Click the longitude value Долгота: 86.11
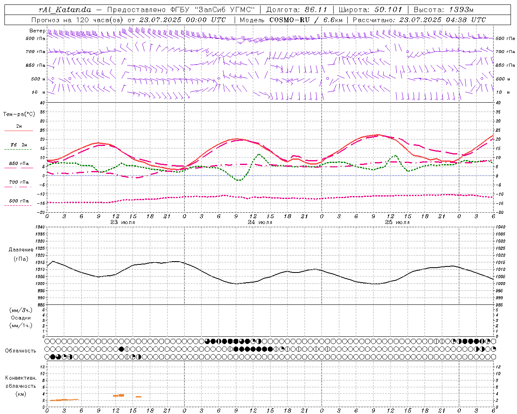The height and width of the screenshot is (414, 517). pos(296,10)
